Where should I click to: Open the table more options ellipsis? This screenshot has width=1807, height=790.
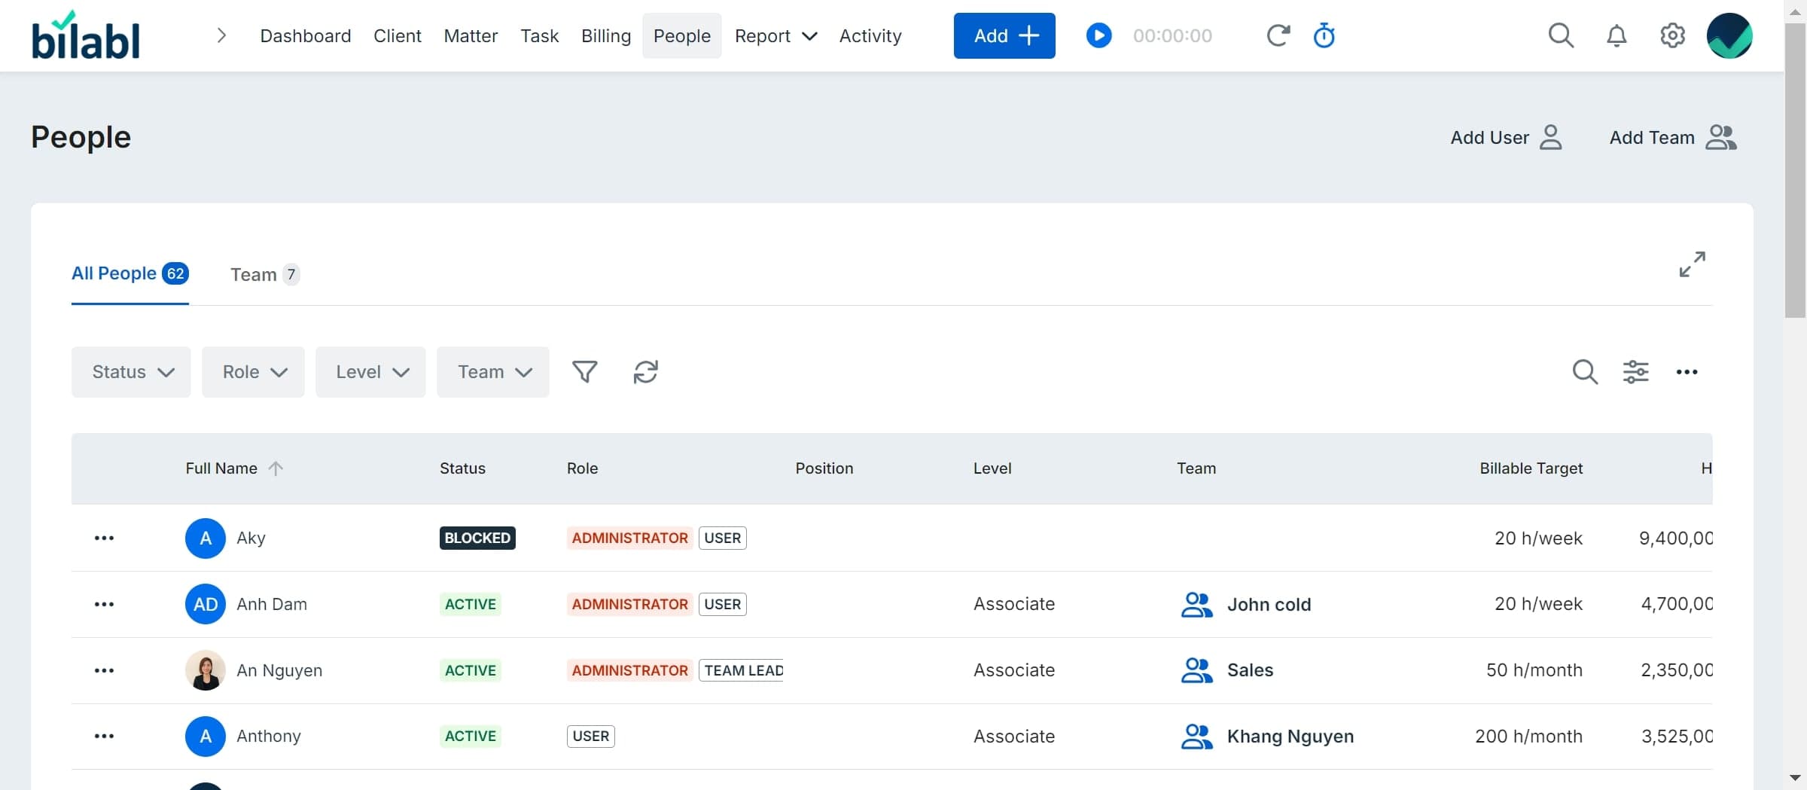click(x=1687, y=371)
